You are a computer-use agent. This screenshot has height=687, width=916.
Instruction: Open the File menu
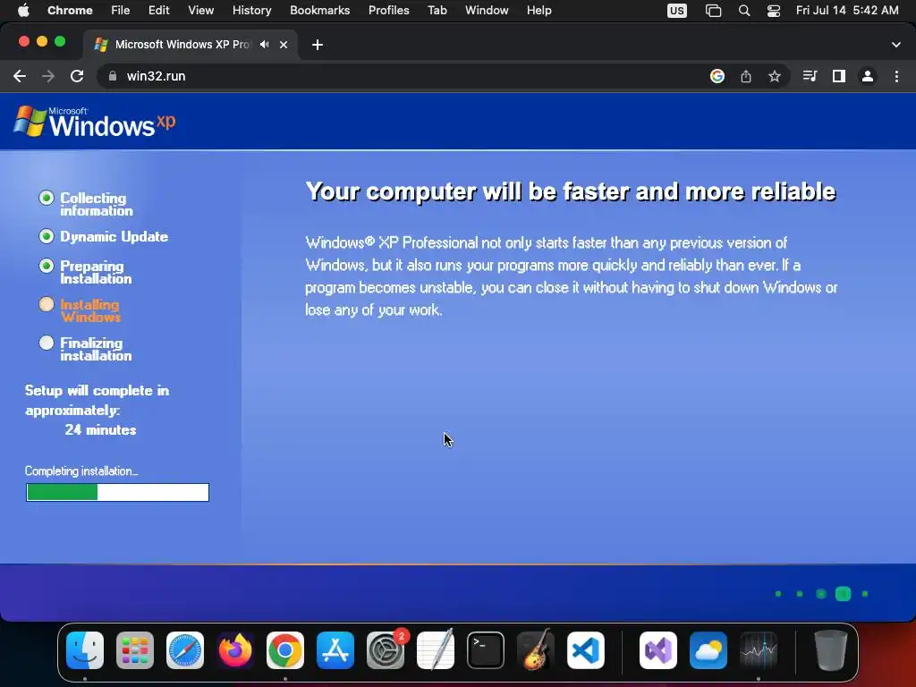click(121, 11)
